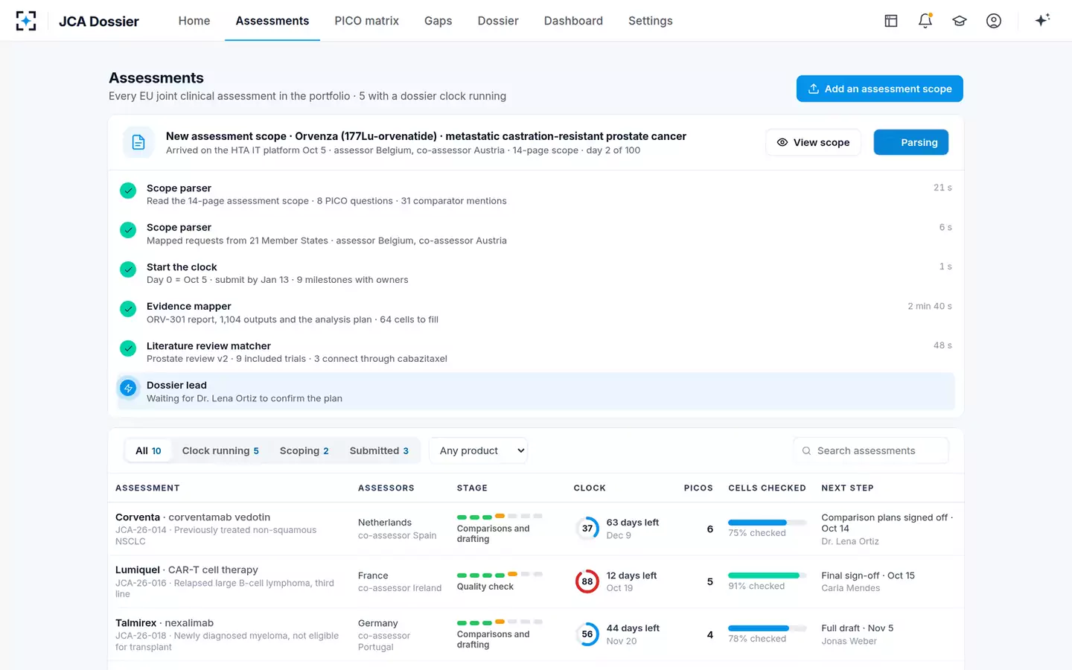Viewport: 1072px width, 670px height.
Task: Filter by Submitted 3
Action: click(x=379, y=450)
